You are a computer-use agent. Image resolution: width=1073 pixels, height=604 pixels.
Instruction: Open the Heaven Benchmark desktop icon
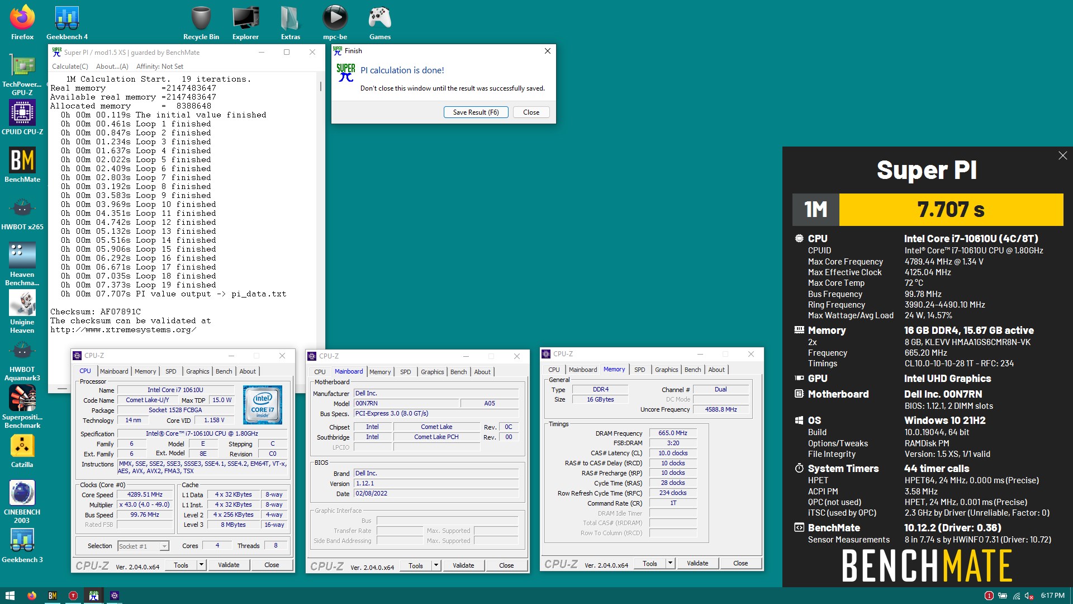tap(22, 264)
